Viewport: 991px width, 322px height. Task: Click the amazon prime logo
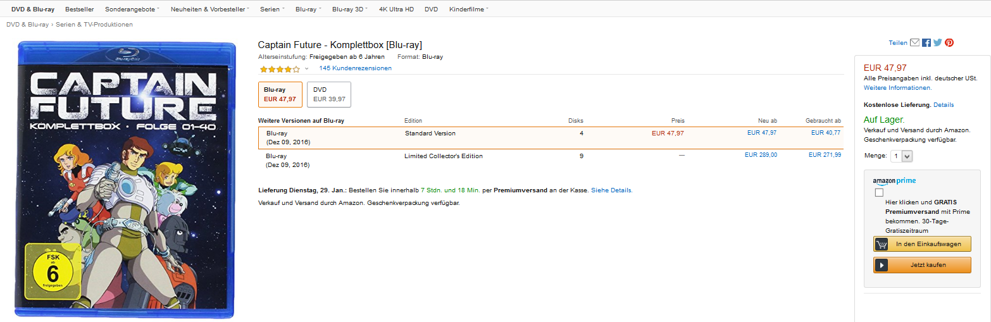(x=894, y=182)
